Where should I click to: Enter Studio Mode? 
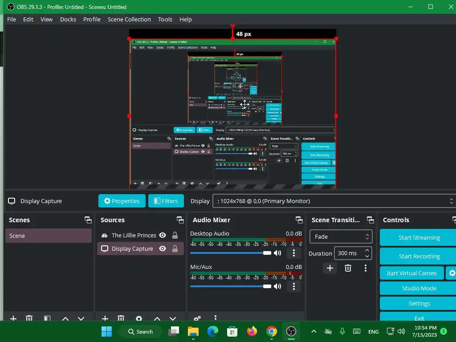[418, 288]
